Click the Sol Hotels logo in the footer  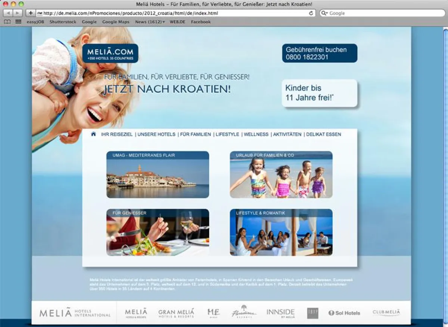click(344, 313)
